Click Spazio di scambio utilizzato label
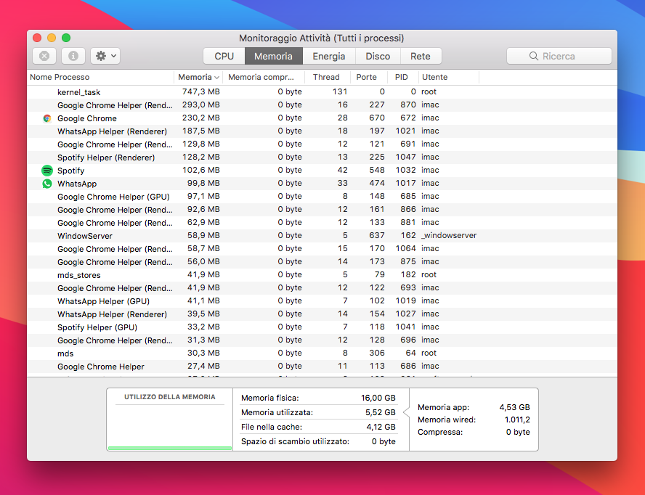 click(295, 441)
